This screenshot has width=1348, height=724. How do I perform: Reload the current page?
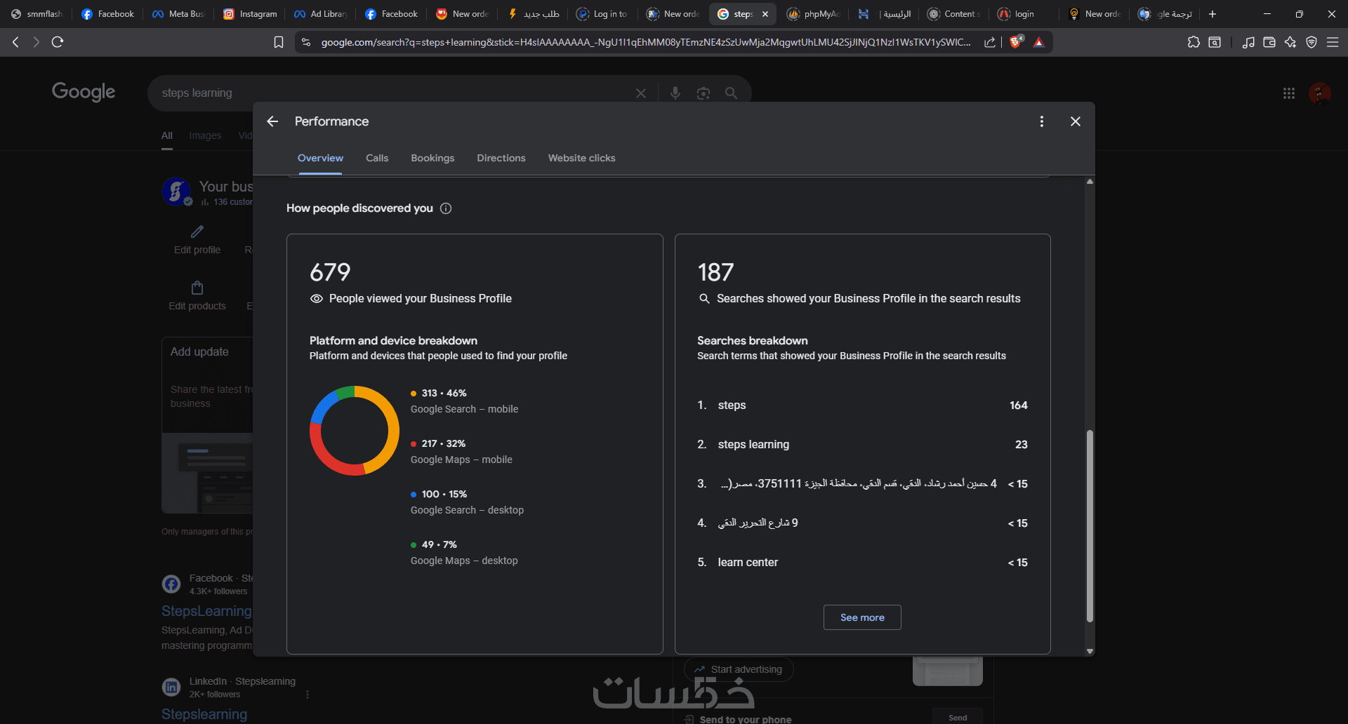tap(58, 42)
